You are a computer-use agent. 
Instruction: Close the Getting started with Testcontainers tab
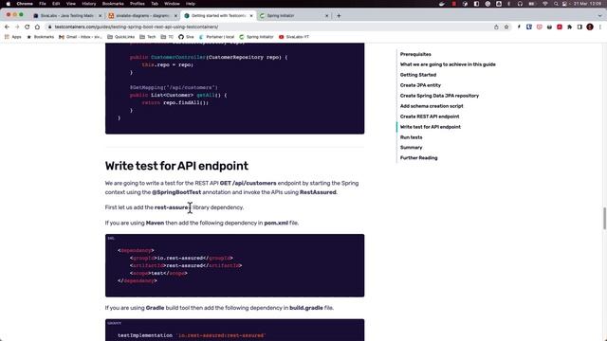coord(251,16)
